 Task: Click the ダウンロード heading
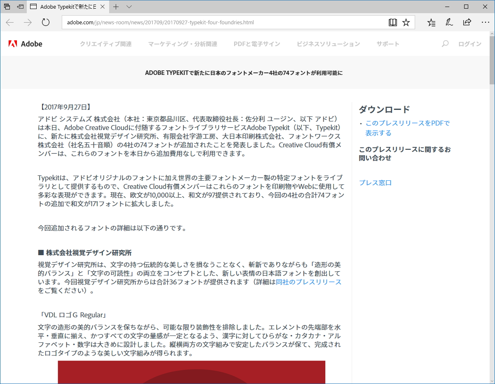[x=384, y=109]
